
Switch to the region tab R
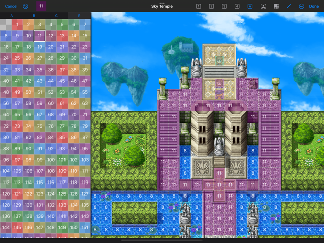(79, 16)
